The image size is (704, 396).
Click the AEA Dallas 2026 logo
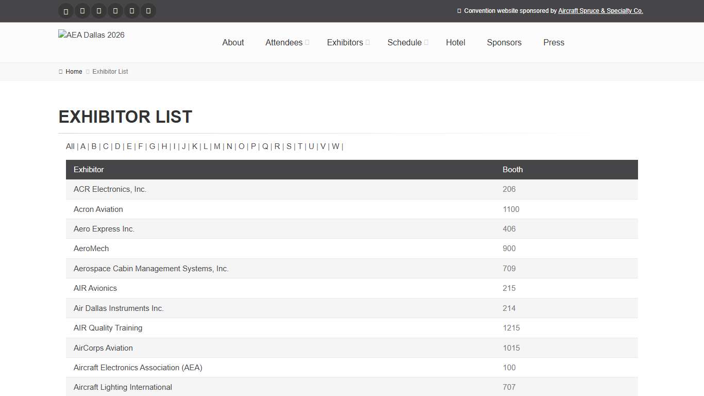point(92,35)
